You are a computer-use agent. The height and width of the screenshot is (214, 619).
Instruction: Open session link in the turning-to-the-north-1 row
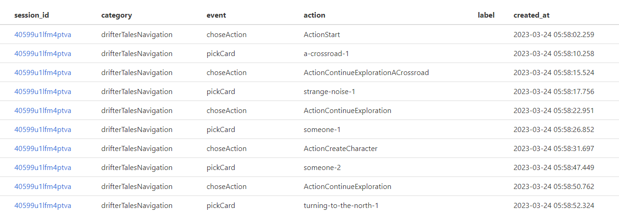pos(43,205)
